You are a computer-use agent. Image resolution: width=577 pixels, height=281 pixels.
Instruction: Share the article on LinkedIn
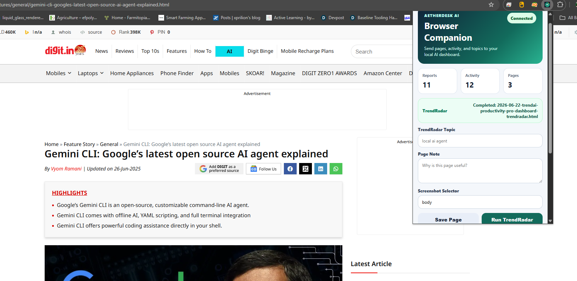click(321, 169)
